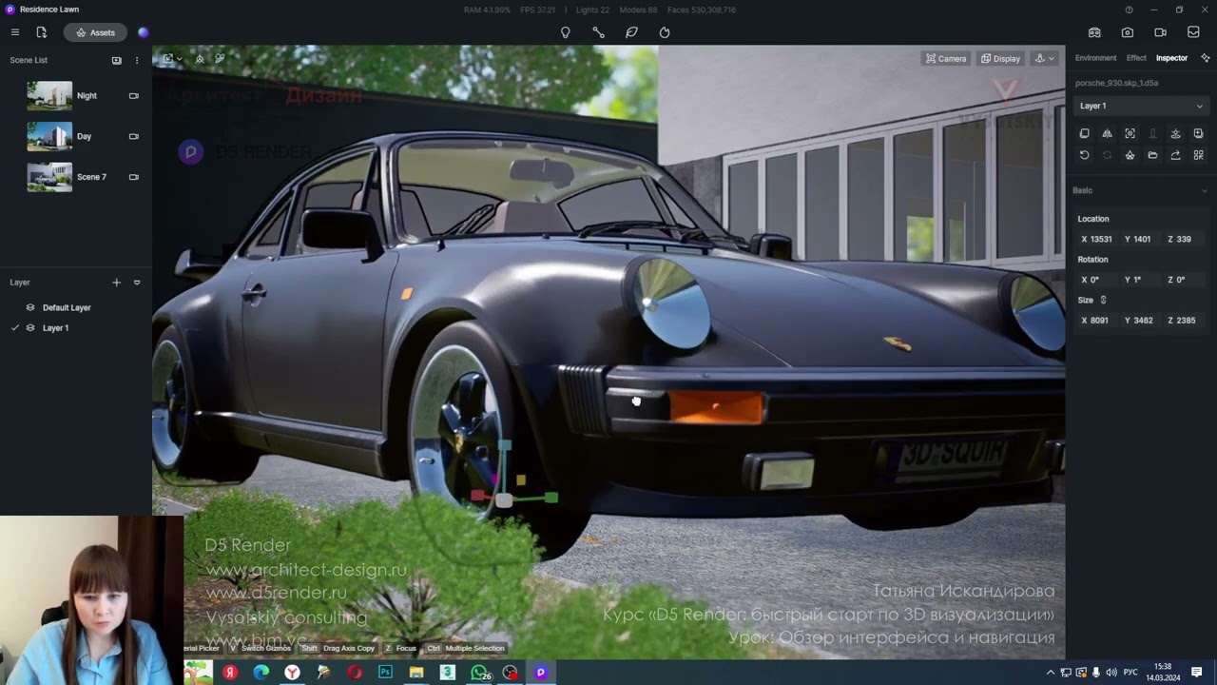Open the help icon in title bar
This screenshot has width=1217, height=685.
[x=1129, y=10]
